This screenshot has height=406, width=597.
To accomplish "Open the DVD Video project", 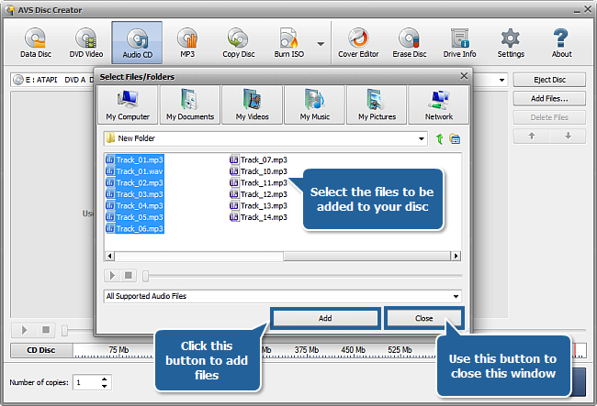I will pyautogui.click(x=86, y=42).
